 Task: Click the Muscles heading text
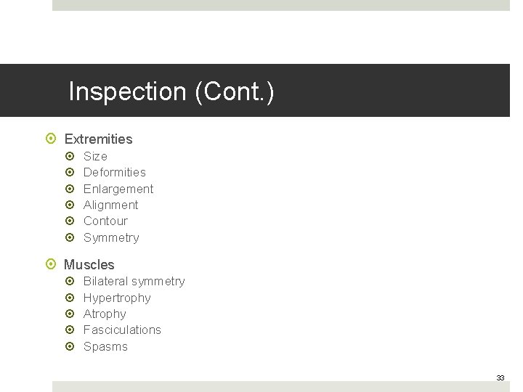[x=89, y=265]
